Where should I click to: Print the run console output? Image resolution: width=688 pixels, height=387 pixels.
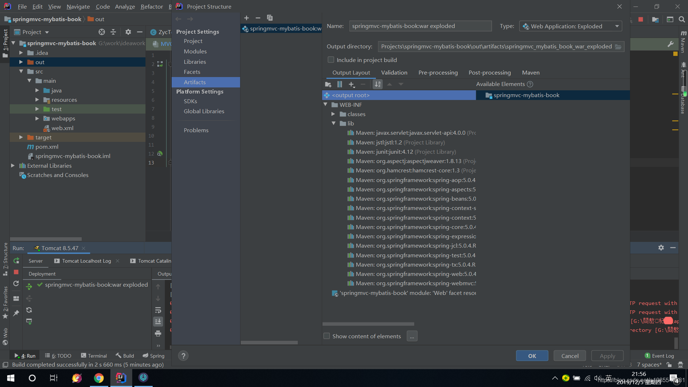[158, 334]
